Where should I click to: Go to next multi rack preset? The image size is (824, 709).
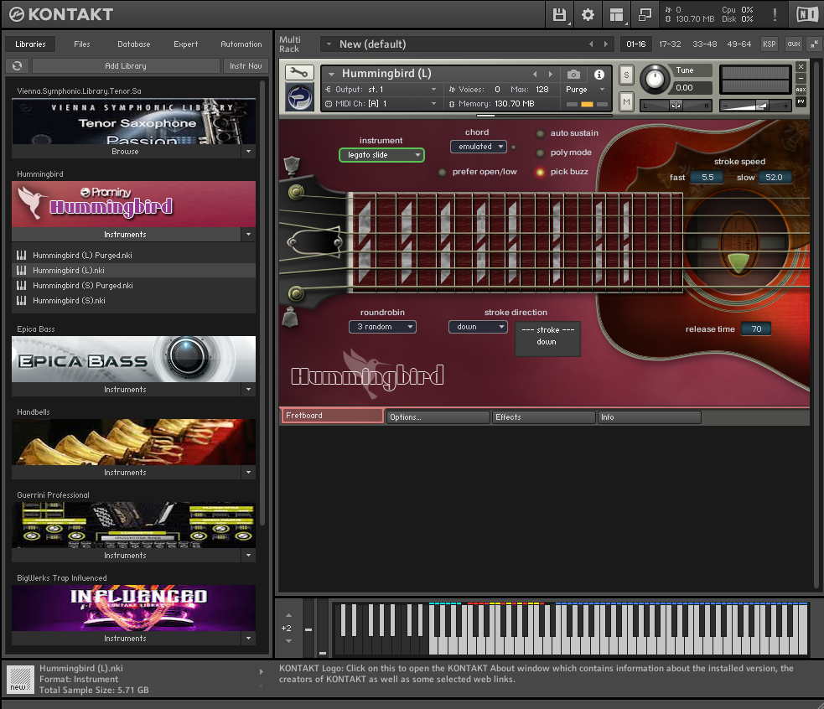[x=606, y=44]
